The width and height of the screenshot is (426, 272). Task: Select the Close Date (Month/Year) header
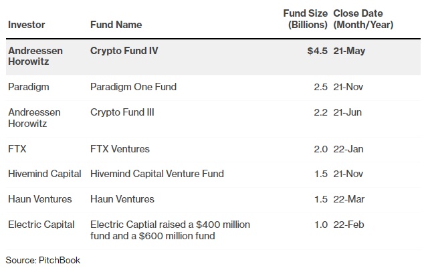[363, 19]
